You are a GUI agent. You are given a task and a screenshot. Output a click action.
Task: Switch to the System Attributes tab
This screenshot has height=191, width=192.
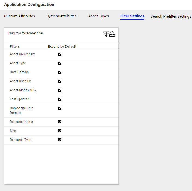[x=61, y=16]
